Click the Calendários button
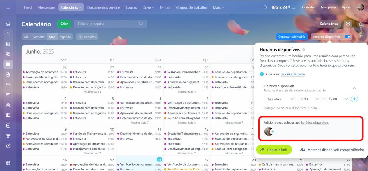The height and width of the screenshot is (171, 368). 329,24
